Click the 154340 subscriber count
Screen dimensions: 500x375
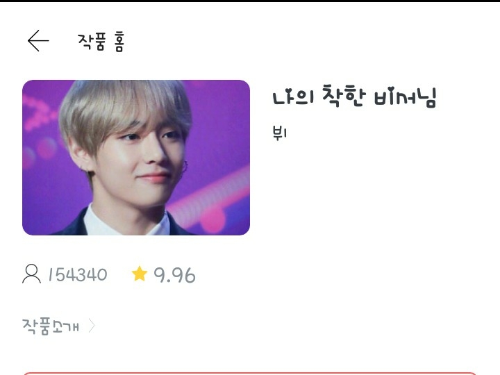click(78, 274)
